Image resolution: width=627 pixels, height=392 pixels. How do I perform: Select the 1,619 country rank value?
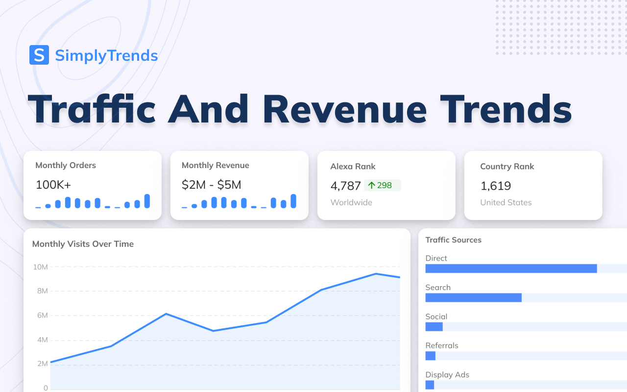pos(496,186)
